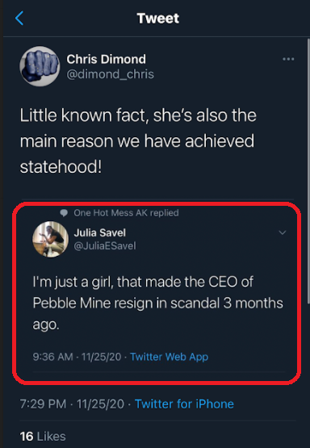This screenshot has width=310, height=448.
Task: Open the Twitter for iPhone source link
Action: [184, 404]
